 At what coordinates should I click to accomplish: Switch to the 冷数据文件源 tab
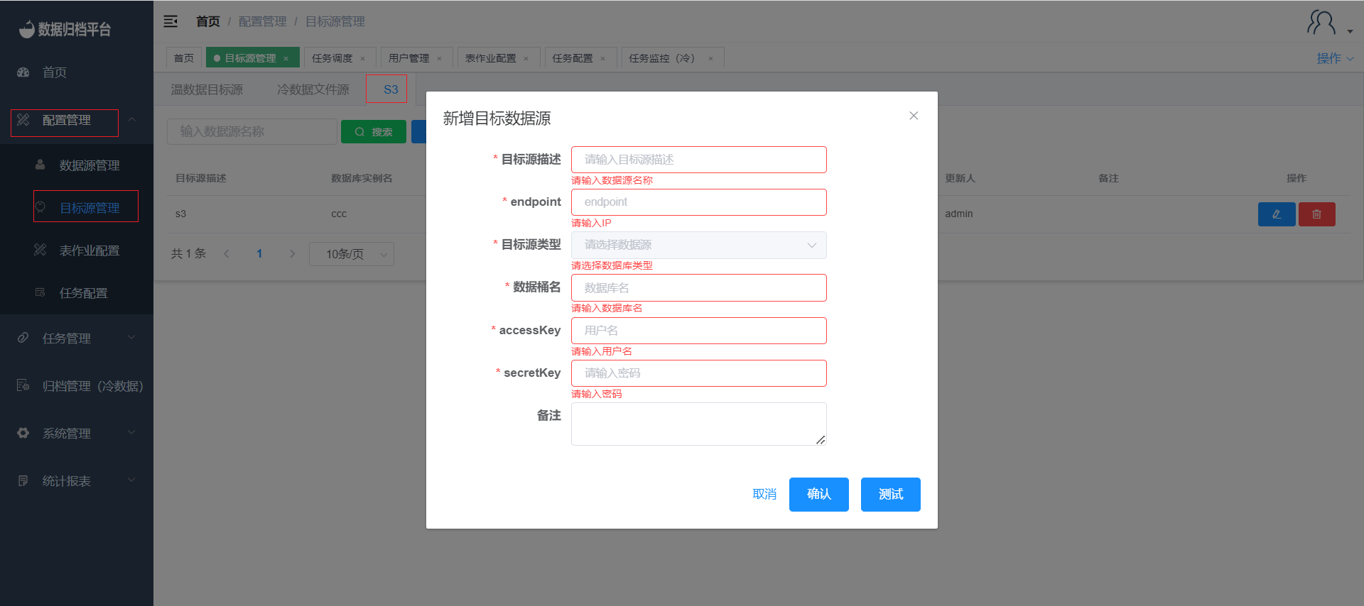coord(313,89)
